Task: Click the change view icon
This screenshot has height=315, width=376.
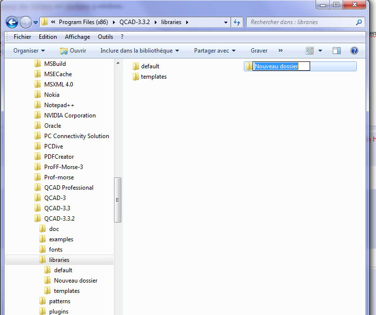Action: 310,51
